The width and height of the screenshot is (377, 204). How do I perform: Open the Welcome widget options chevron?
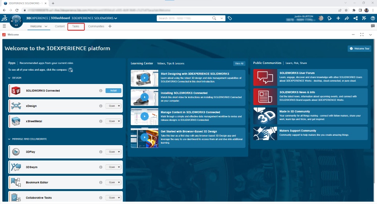point(370,35)
